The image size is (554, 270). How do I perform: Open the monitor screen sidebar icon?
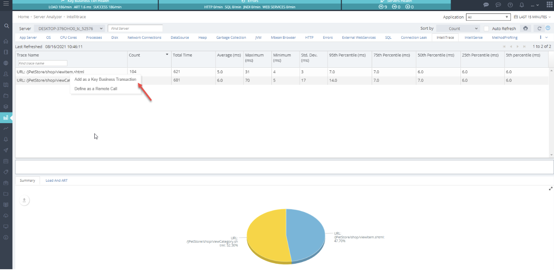click(6, 226)
